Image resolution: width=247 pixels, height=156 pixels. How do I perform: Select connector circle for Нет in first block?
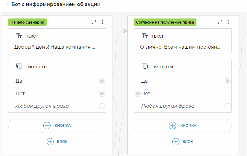click(x=102, y=94)
